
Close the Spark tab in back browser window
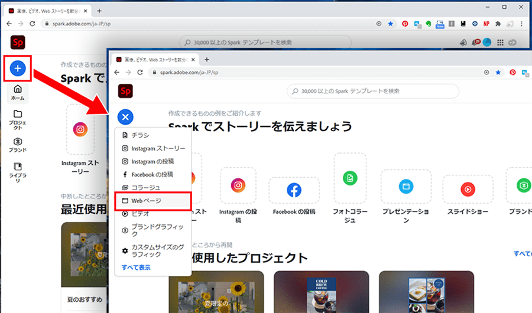tap(86, 11)
